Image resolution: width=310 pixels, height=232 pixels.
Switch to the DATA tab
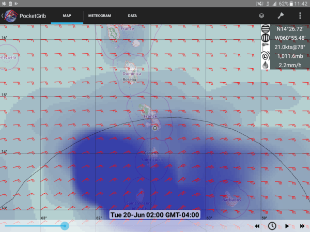[x=132, y=16]
